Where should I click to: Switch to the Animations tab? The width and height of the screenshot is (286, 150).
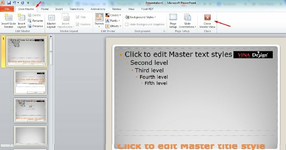point(98,9)
